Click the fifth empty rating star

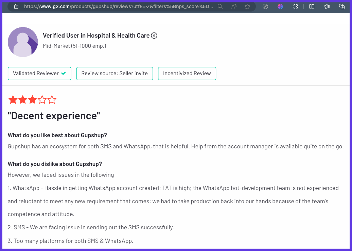pos(52,100)
